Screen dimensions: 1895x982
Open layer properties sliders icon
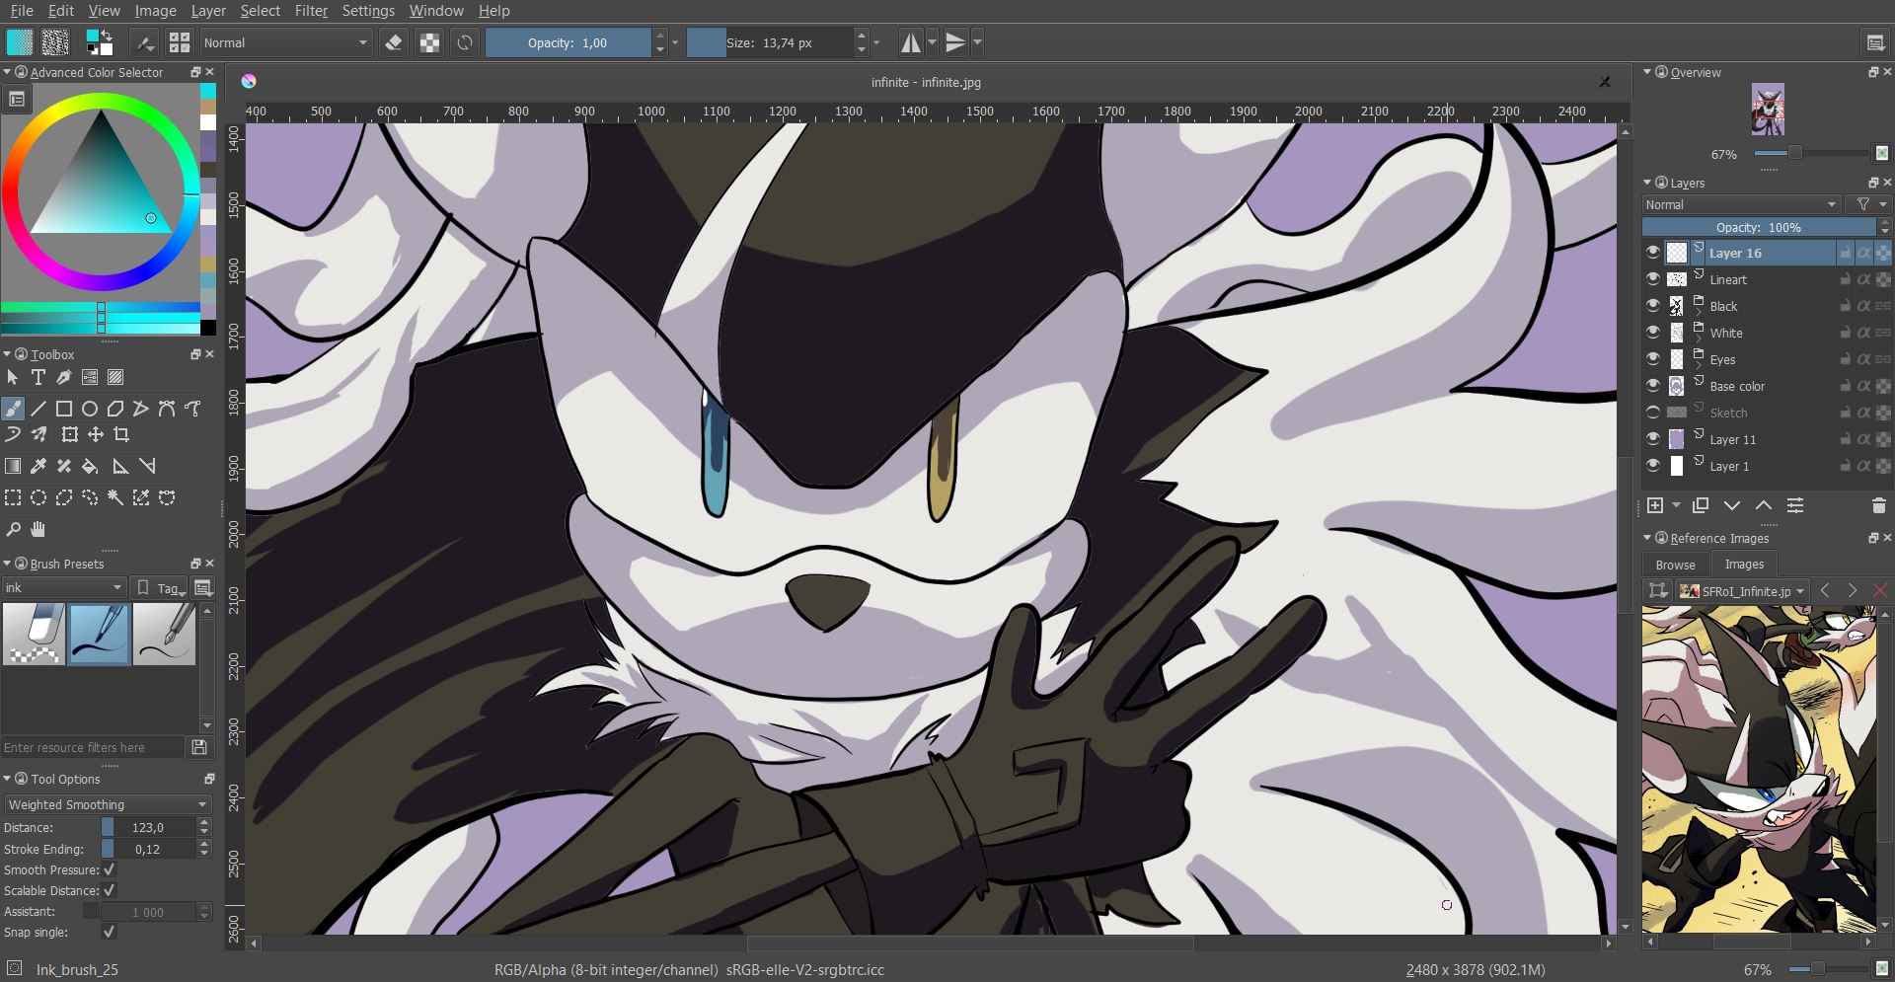1795,505
